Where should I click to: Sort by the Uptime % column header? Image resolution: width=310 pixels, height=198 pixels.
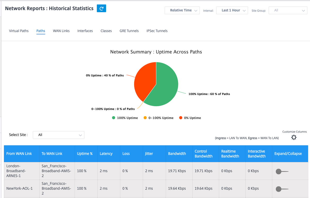(86, 154)
